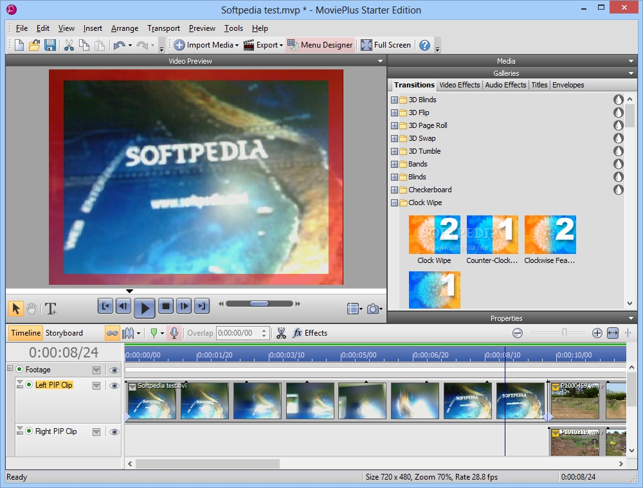Toggle visibility eye of Right PIP Clip

point(114,432)
